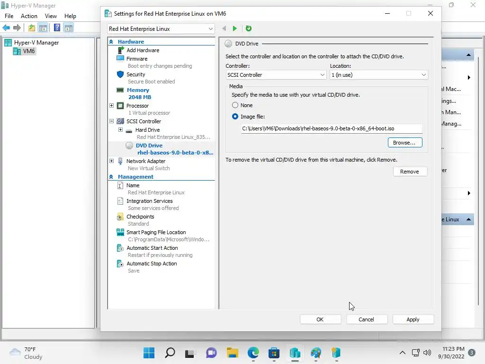Open the View menu
The width and height of the screenshot is (485, 364).
pos(51,16)
